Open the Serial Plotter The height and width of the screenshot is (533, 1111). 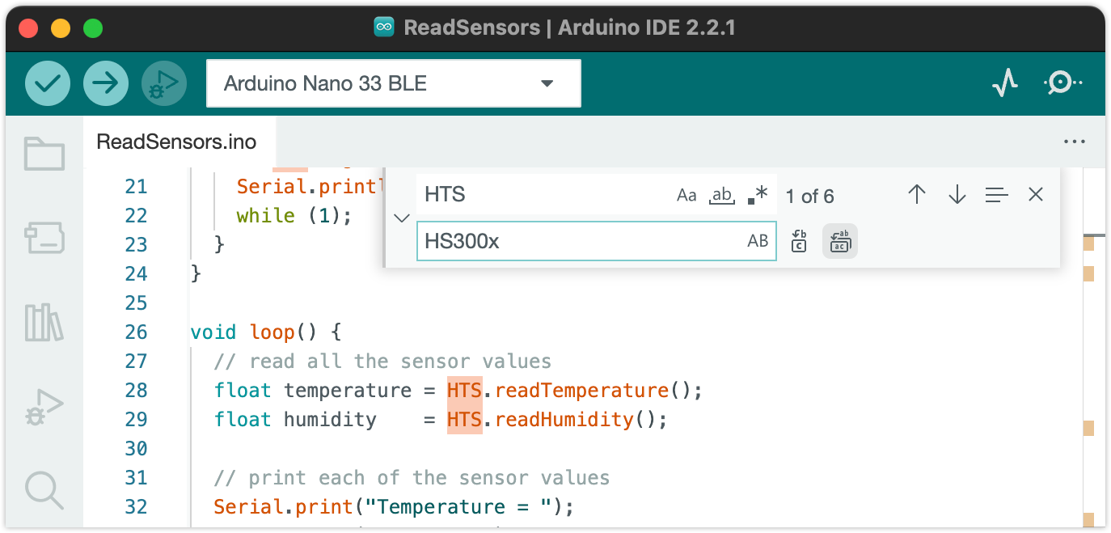click(1004, 82)
